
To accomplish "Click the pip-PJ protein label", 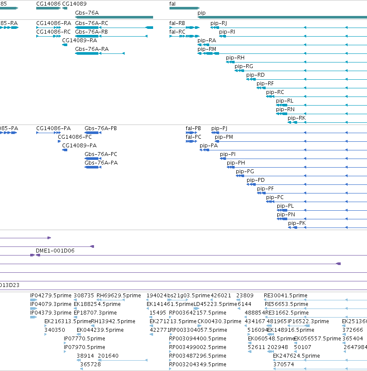I will click(219, 128).
